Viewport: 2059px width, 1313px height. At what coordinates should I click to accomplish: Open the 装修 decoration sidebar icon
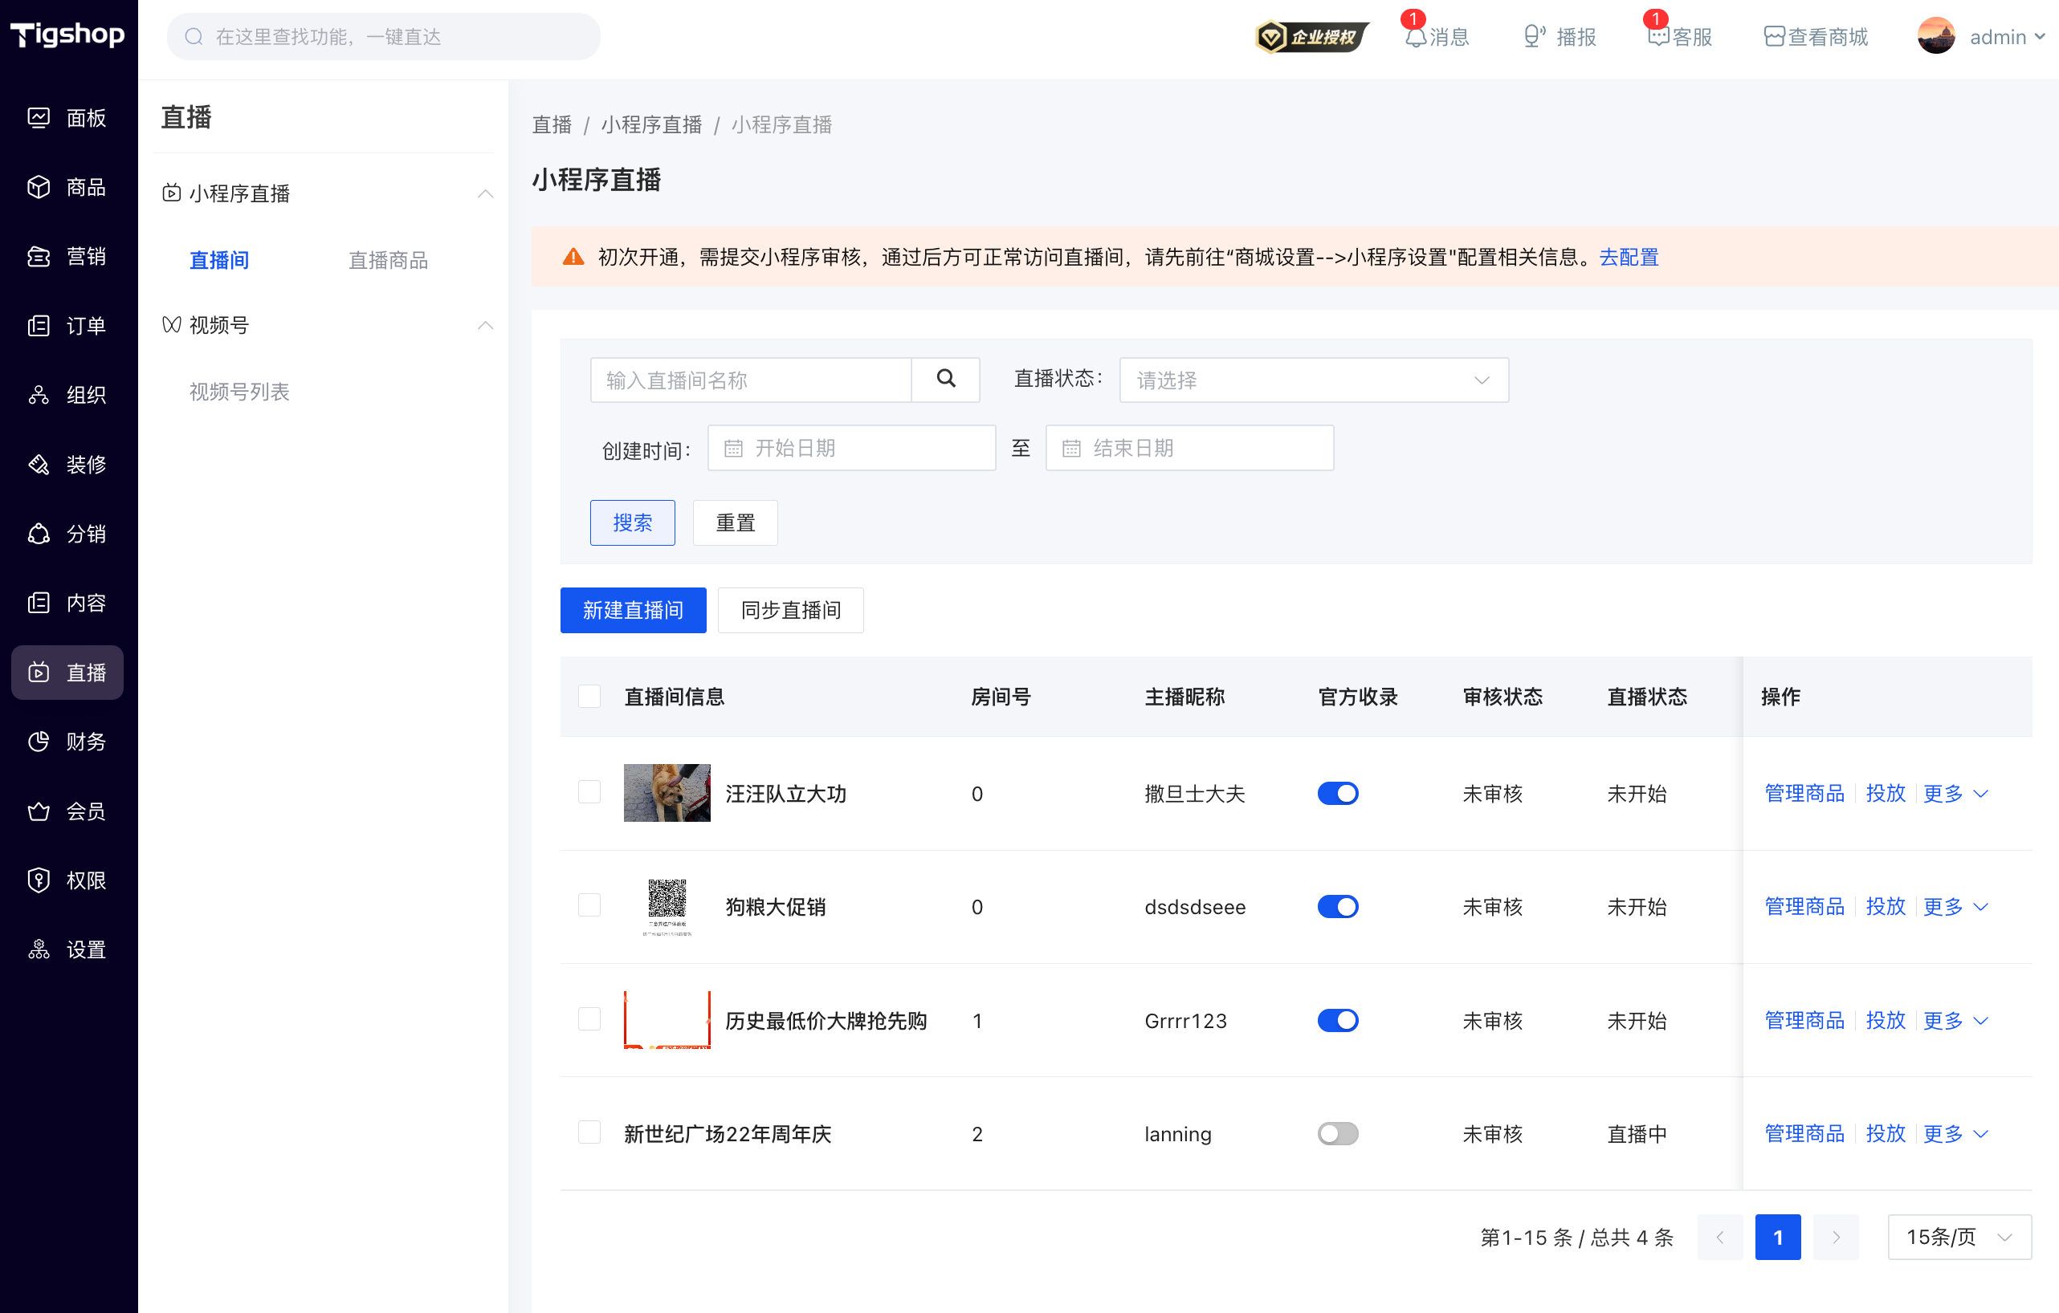(x=39, y=464)
